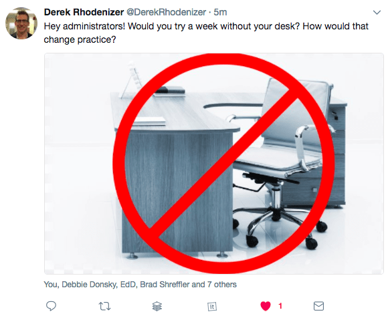The image size is (390, 318).
Task: View the attached no-desk image
Action: (x=214, y=164)
